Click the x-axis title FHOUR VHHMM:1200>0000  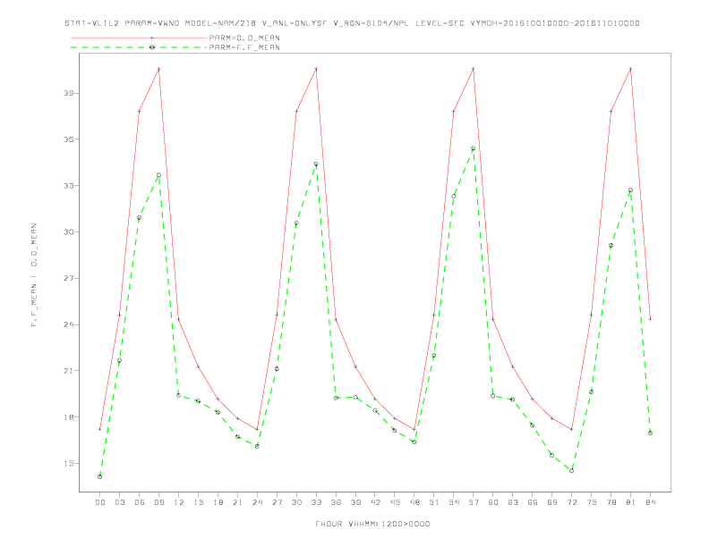[x=372, y=524]
